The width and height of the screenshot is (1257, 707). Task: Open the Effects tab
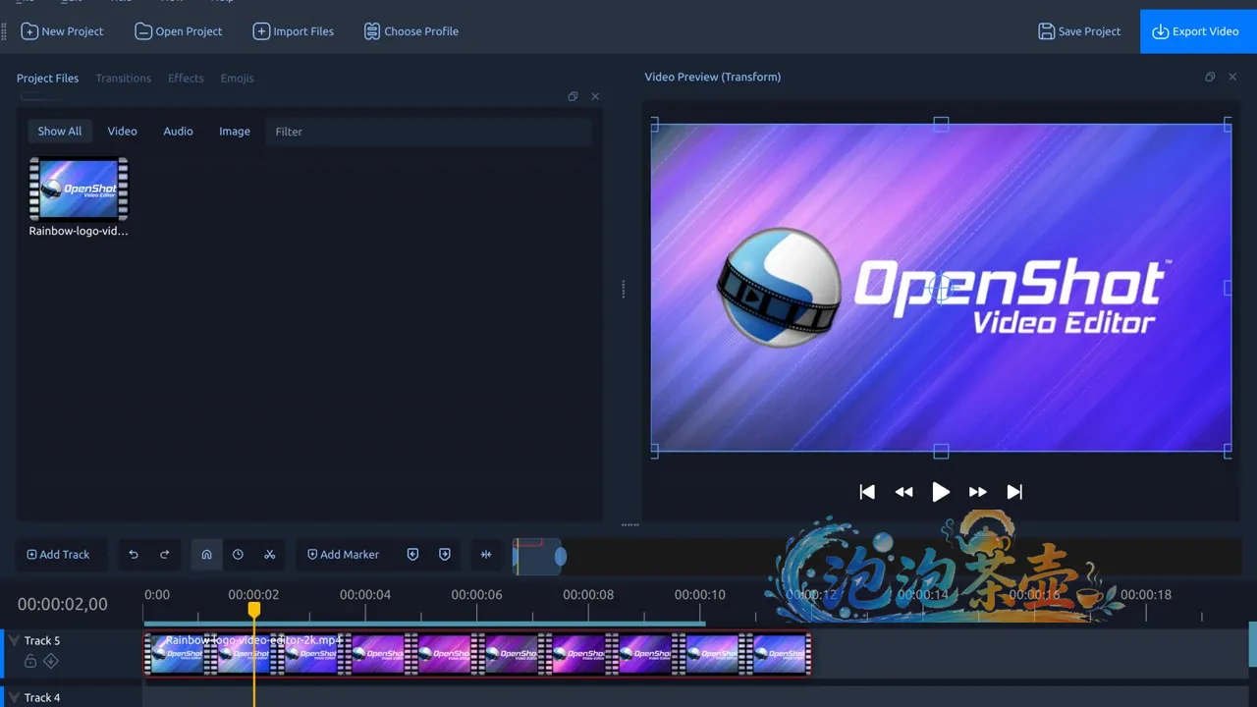pos(186,78)
